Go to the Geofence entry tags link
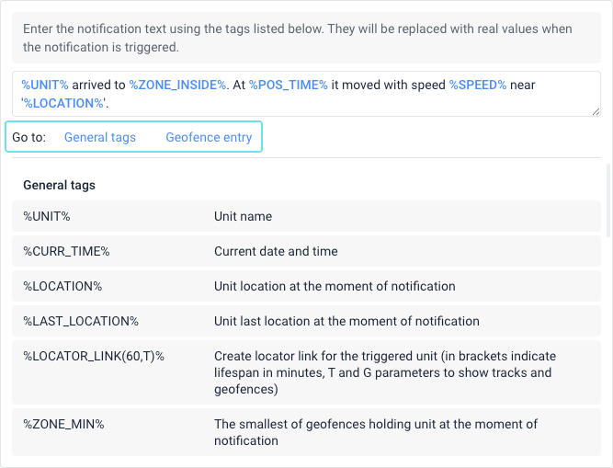 (x=209, y=137)
